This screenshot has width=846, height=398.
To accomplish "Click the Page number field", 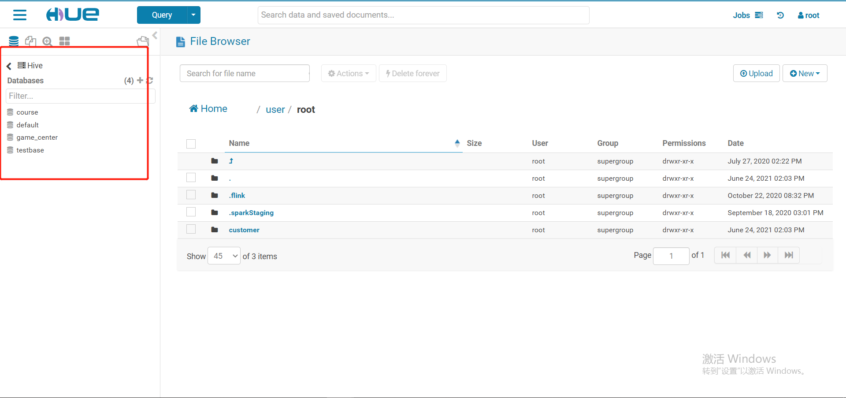I will tap(671, 256).
